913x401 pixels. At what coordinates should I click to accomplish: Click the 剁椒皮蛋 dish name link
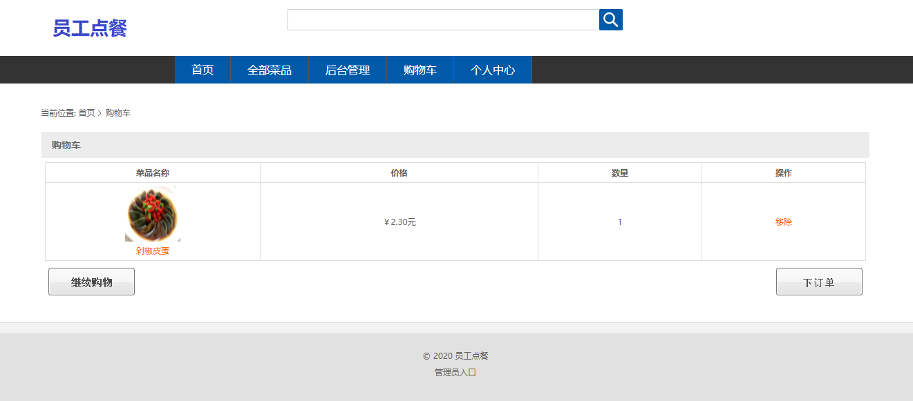(152, 251)
